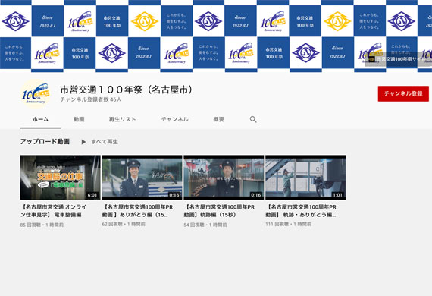Select the チャンネル tab

point(174,119)
